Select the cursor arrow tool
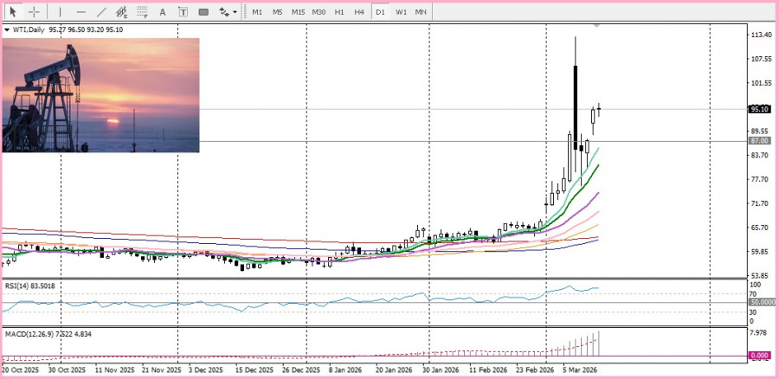This screenshot has height=379, width=779. point(13,12)
